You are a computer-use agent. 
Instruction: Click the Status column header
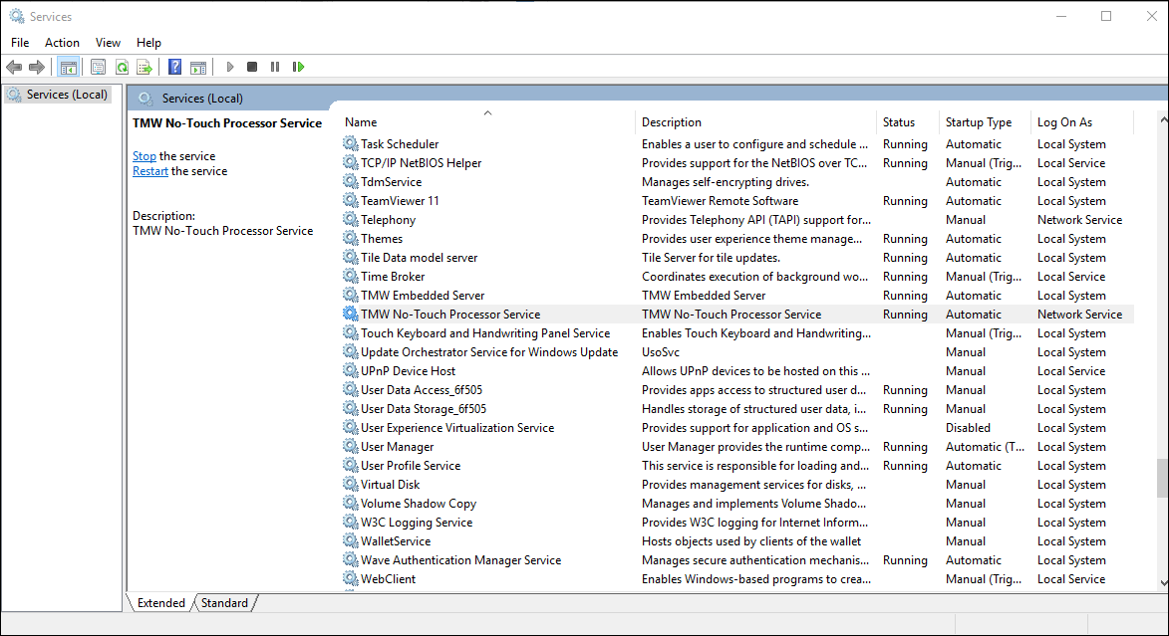coord(898,122)
